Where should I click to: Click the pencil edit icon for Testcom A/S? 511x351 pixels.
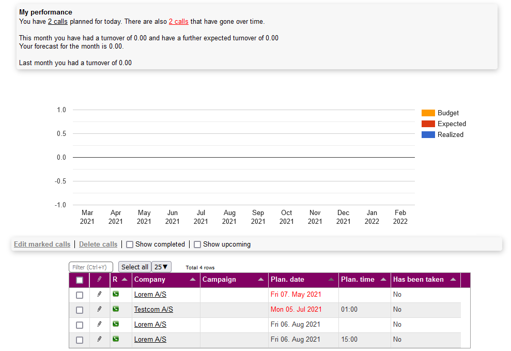pyautogui.click(x=100, y=309)
